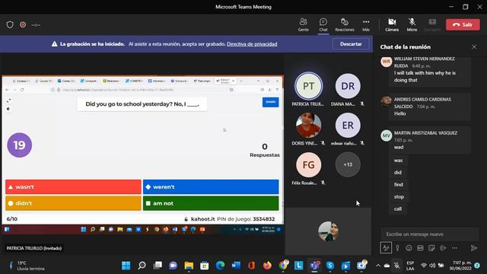
Task: Open more compose options ellipsis
Action: click(454, 248)
